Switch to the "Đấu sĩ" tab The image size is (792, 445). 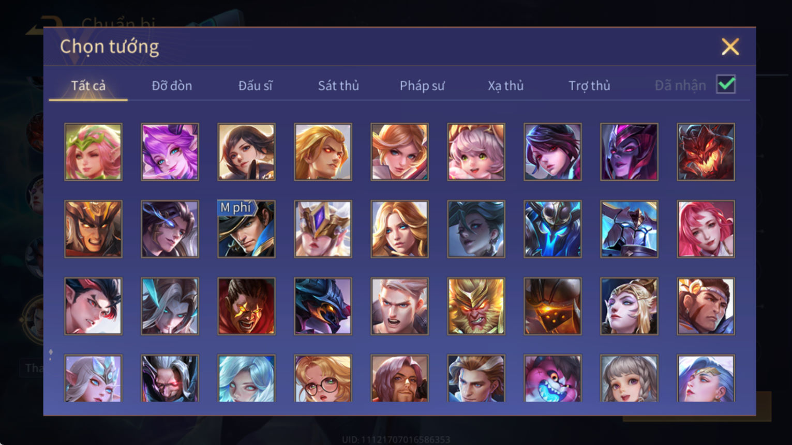point(255,85)
